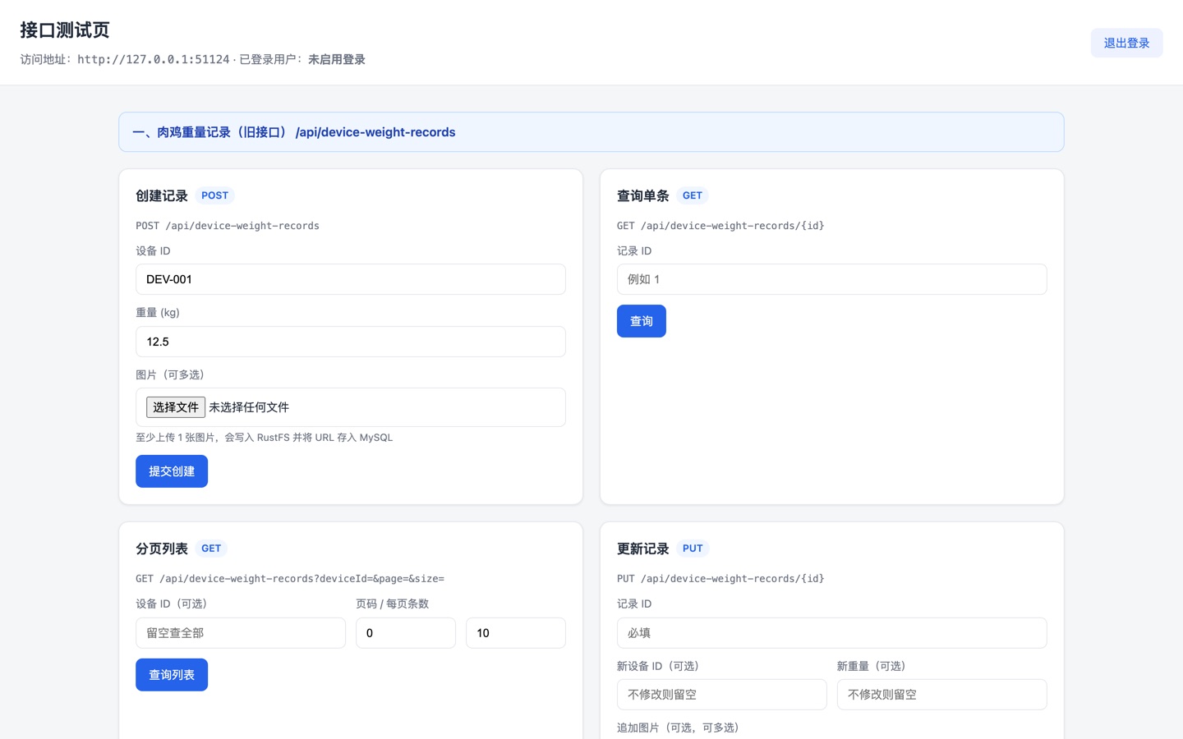Click the PUT badge beside 更新记录

click(693, 549)
